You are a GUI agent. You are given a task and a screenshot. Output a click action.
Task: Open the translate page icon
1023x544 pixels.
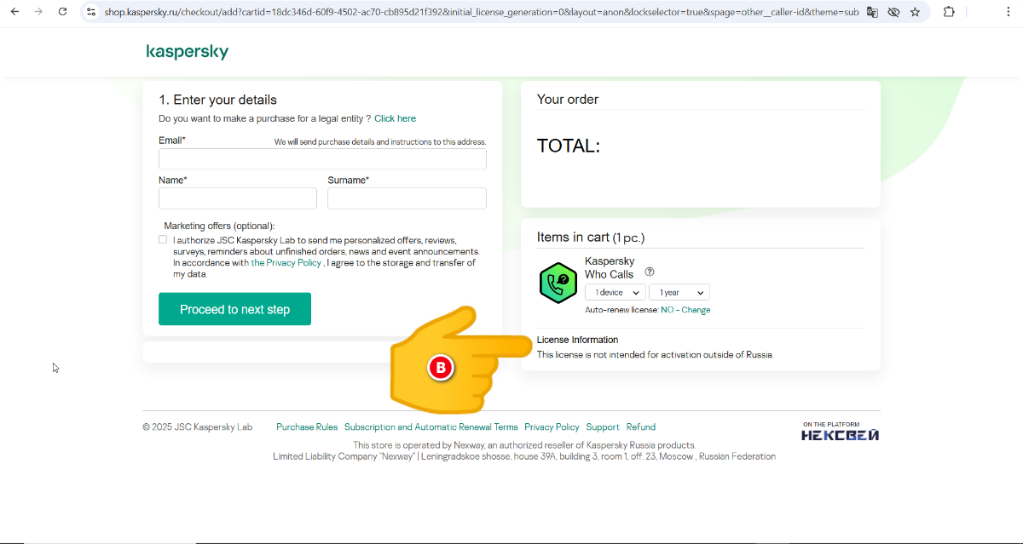tap(872, 12)
